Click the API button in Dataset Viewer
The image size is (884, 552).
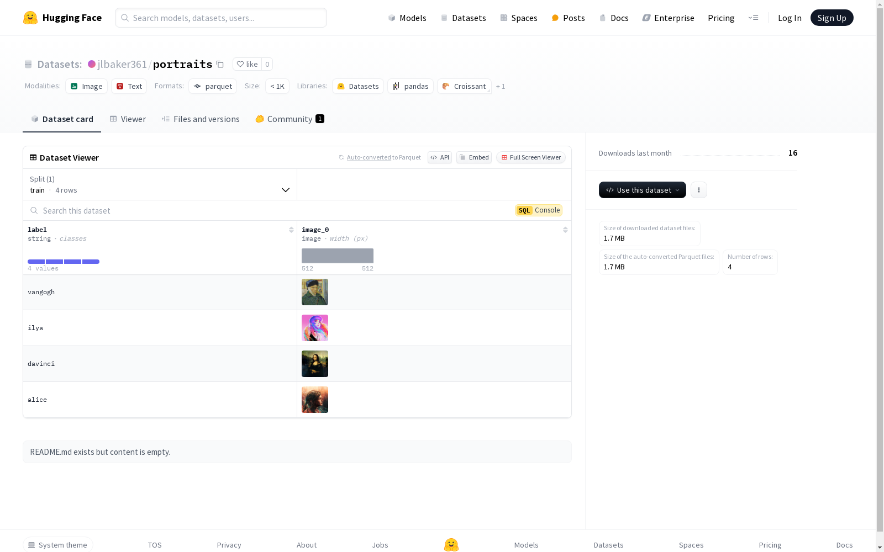440,157
